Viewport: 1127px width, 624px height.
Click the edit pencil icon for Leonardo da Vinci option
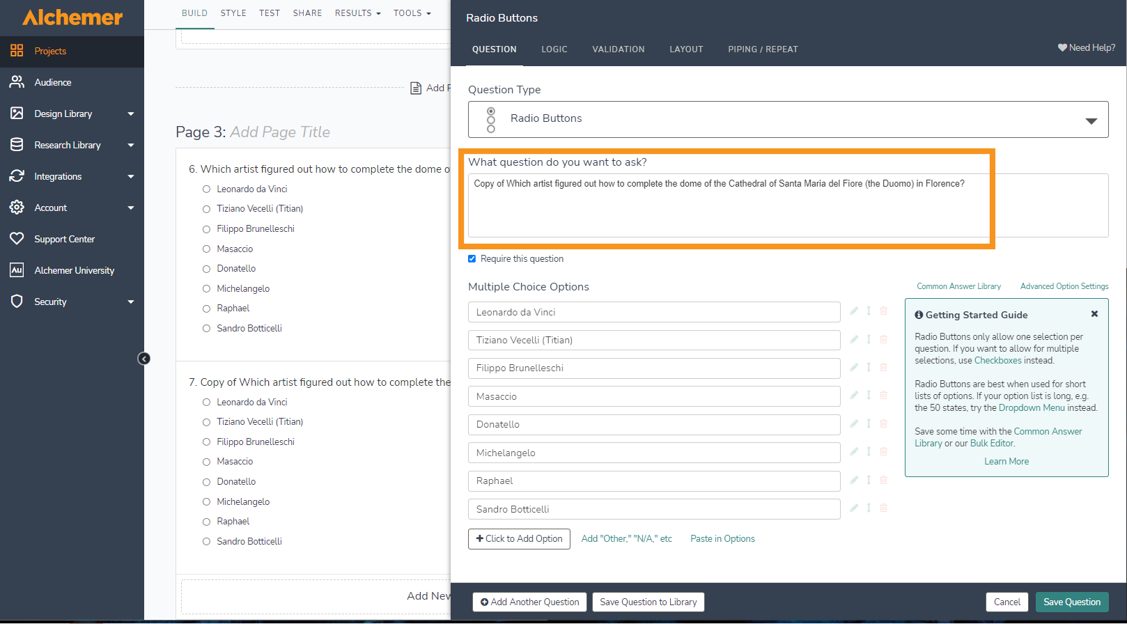coord(854,311)
